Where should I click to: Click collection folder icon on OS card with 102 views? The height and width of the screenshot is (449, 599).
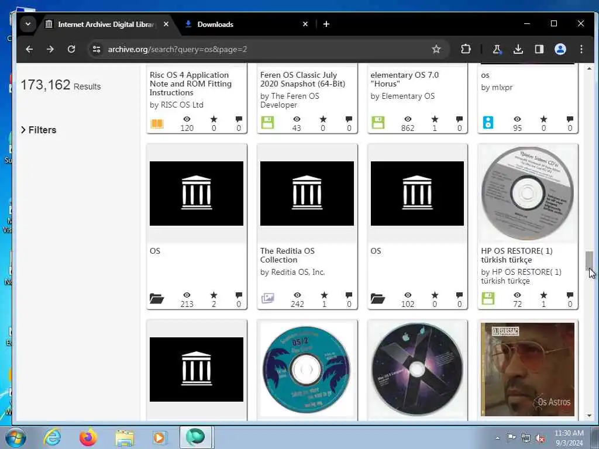pos(377,299)
